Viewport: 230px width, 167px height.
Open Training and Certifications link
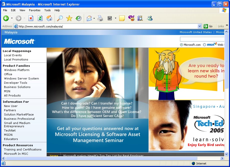23,149
